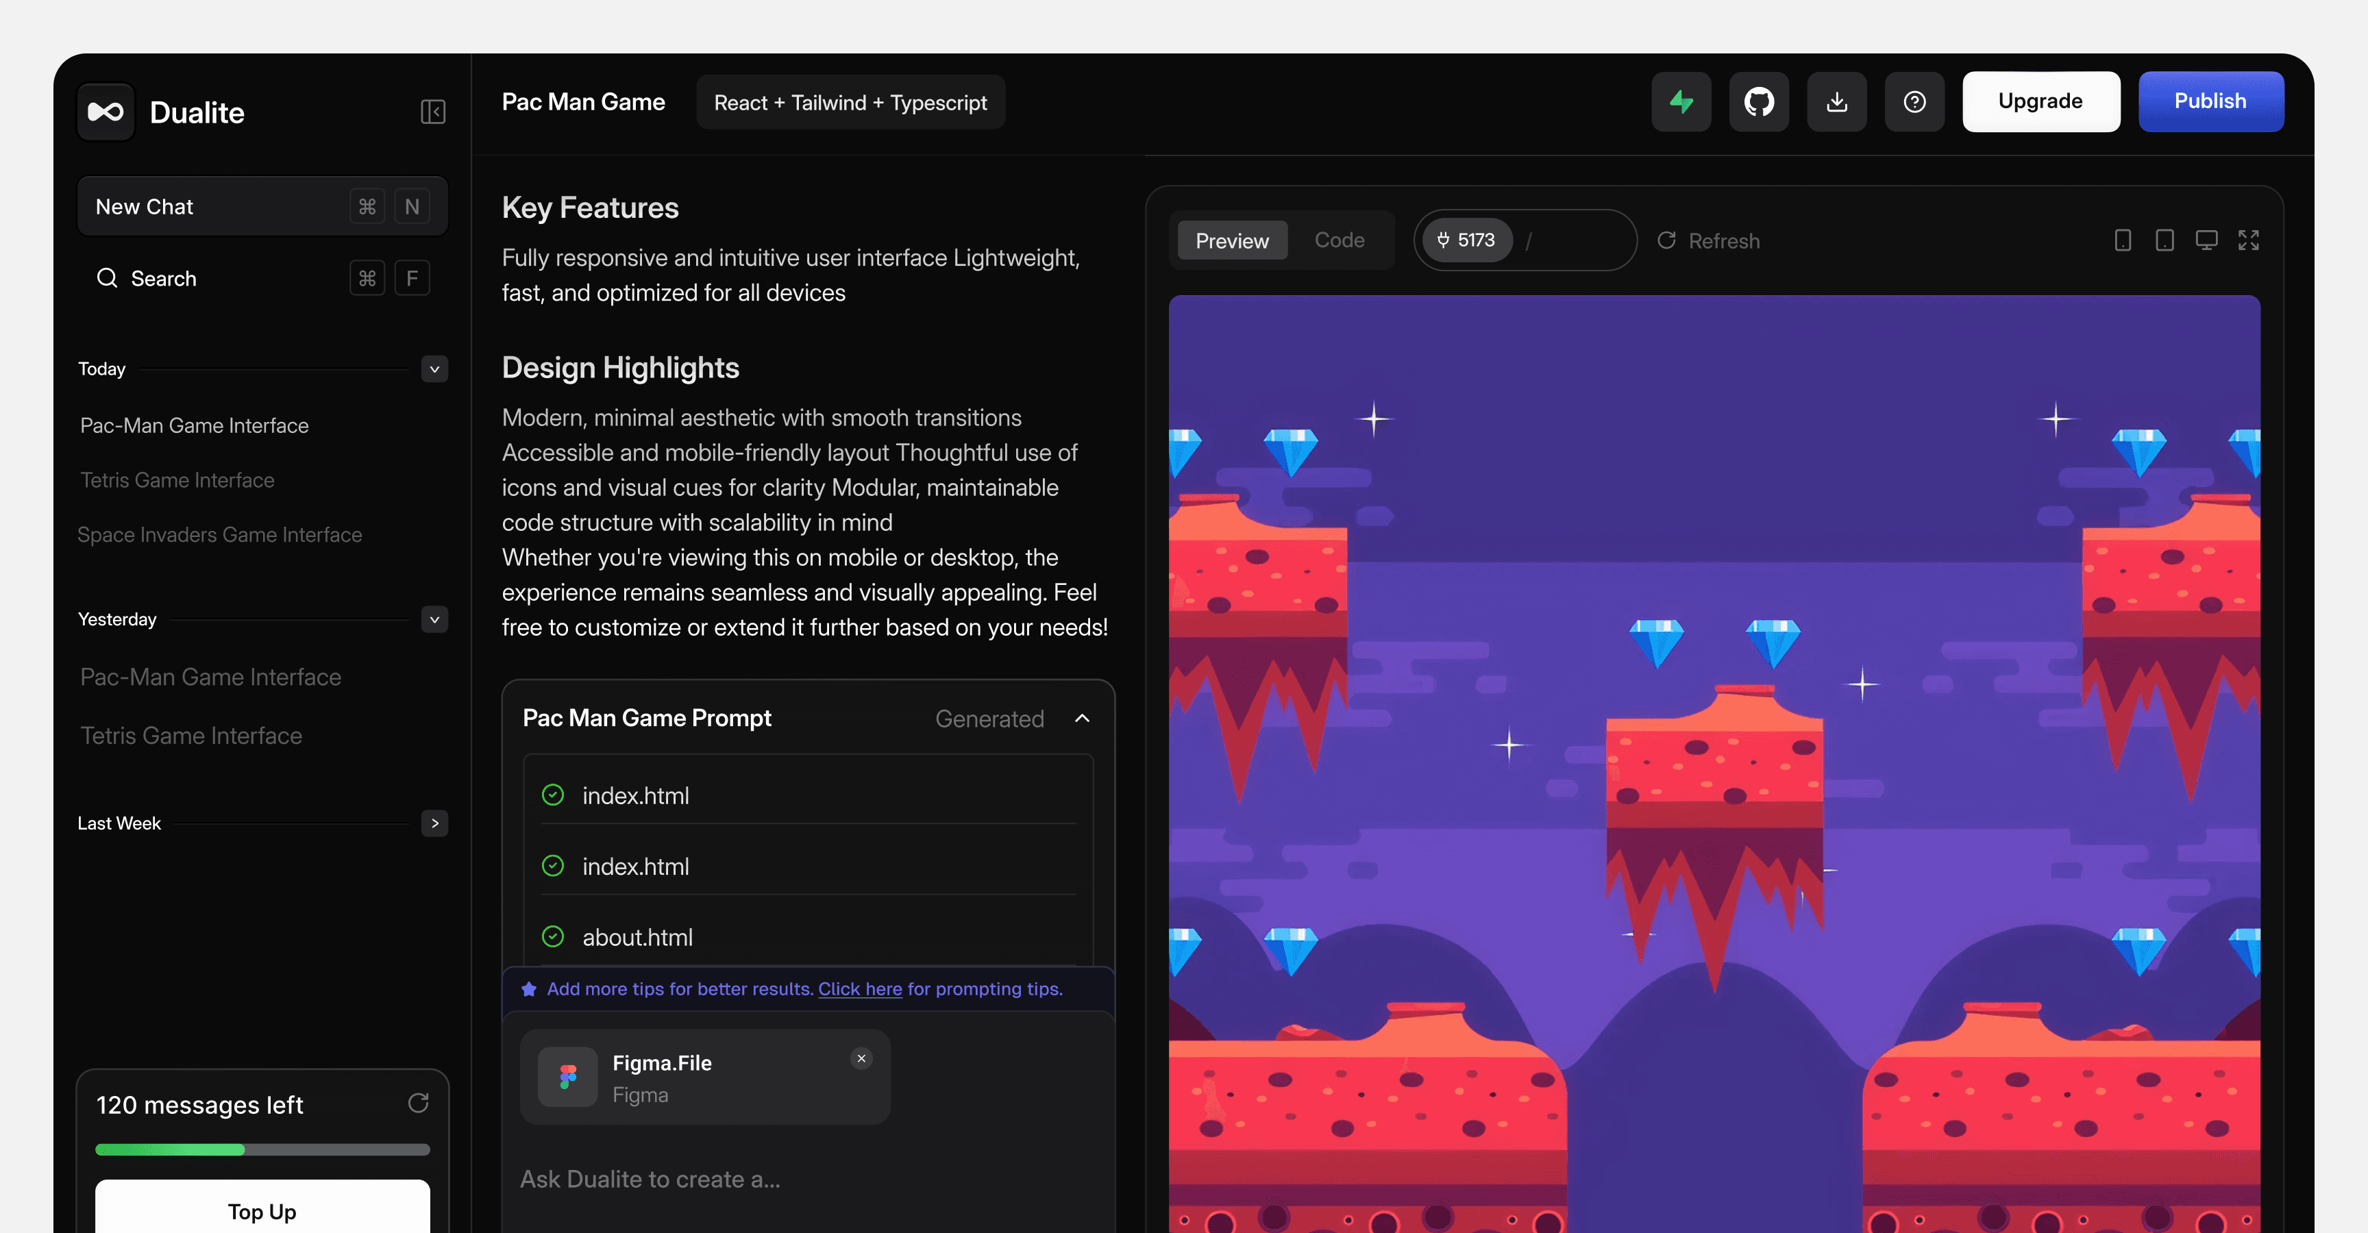
Task: Collapse the Yesterday chat section
Action: (435, 619)
